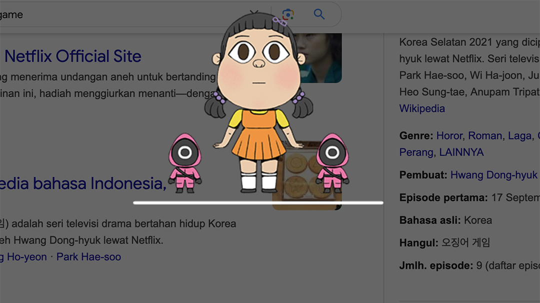Click the 'Hangul:' text row

(444, 243)
